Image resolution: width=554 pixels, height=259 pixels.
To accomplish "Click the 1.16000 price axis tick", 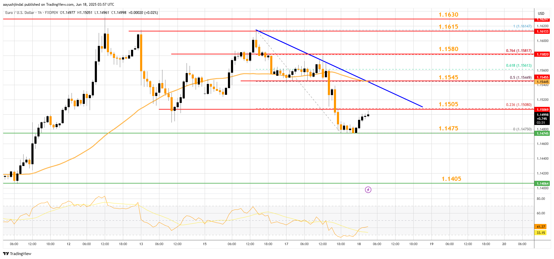I will click(x=543, y=41).
